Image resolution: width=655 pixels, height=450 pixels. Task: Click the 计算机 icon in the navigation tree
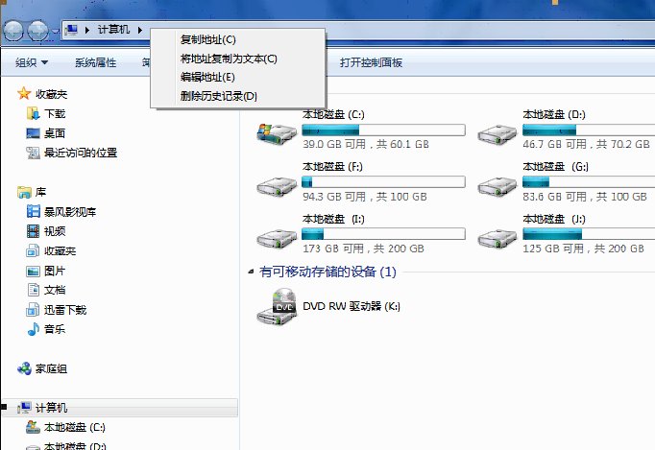pos(25,407)
